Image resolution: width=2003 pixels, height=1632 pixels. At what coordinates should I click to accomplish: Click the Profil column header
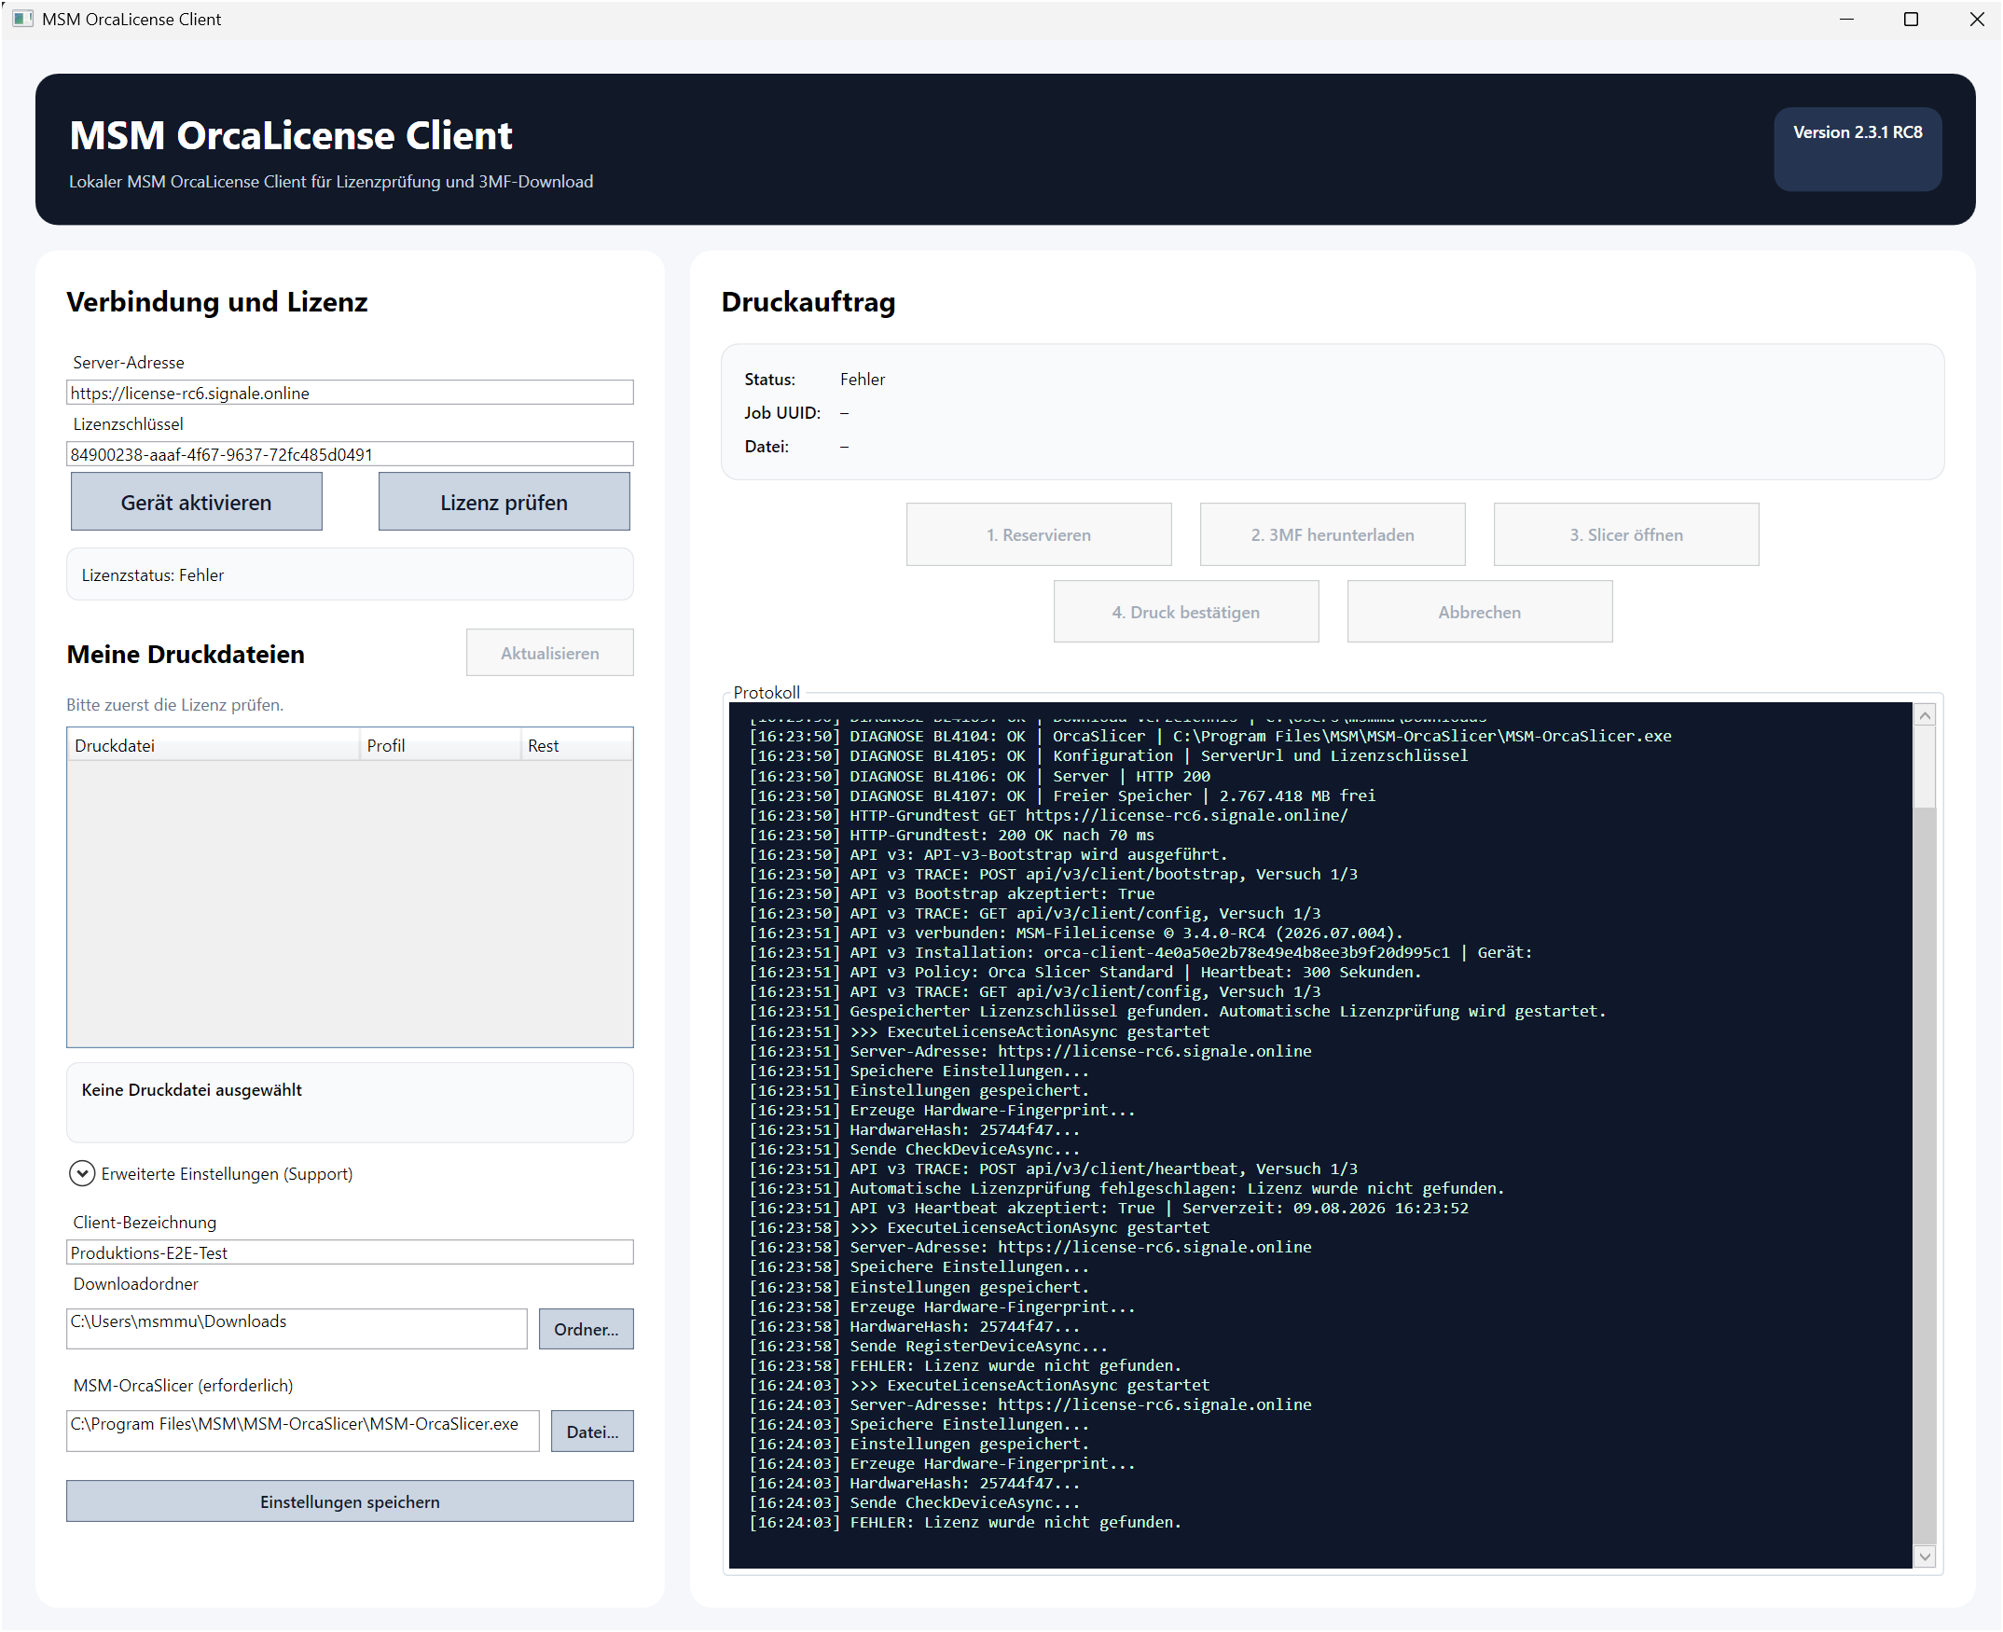pos(440,745)
